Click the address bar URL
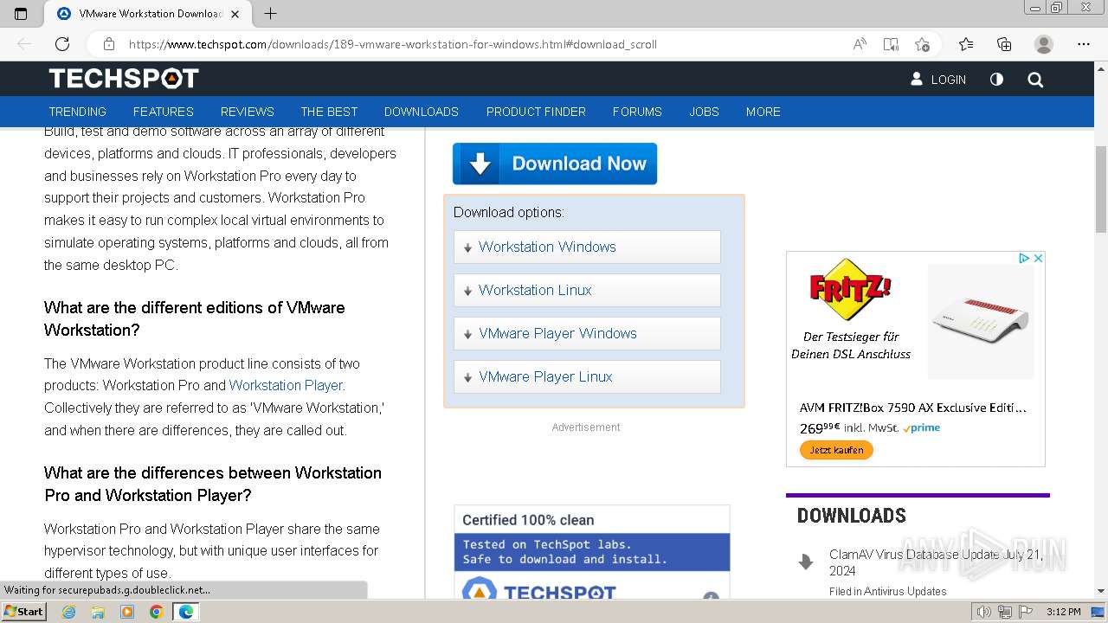Image resolution: width=1108 pixels, height=623 pixels. point(393,44)
